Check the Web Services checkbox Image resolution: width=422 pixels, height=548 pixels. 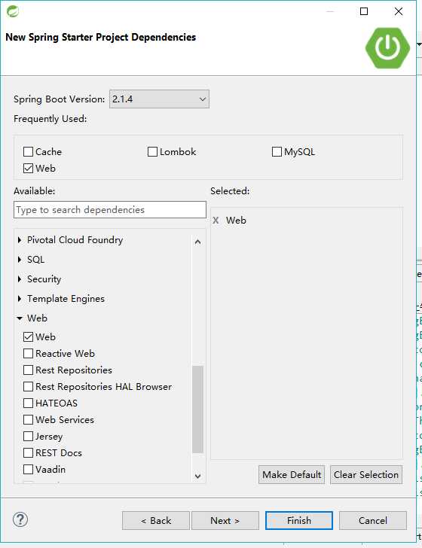pos(28,420)
